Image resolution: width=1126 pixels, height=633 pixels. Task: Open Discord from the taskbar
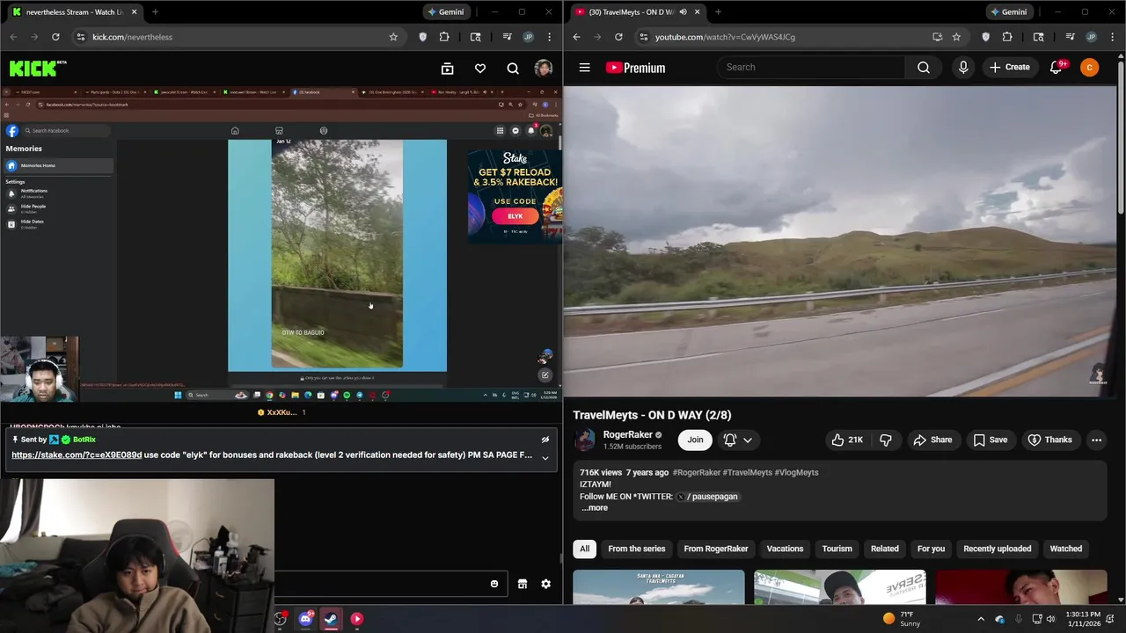click(x=305, y=619)
